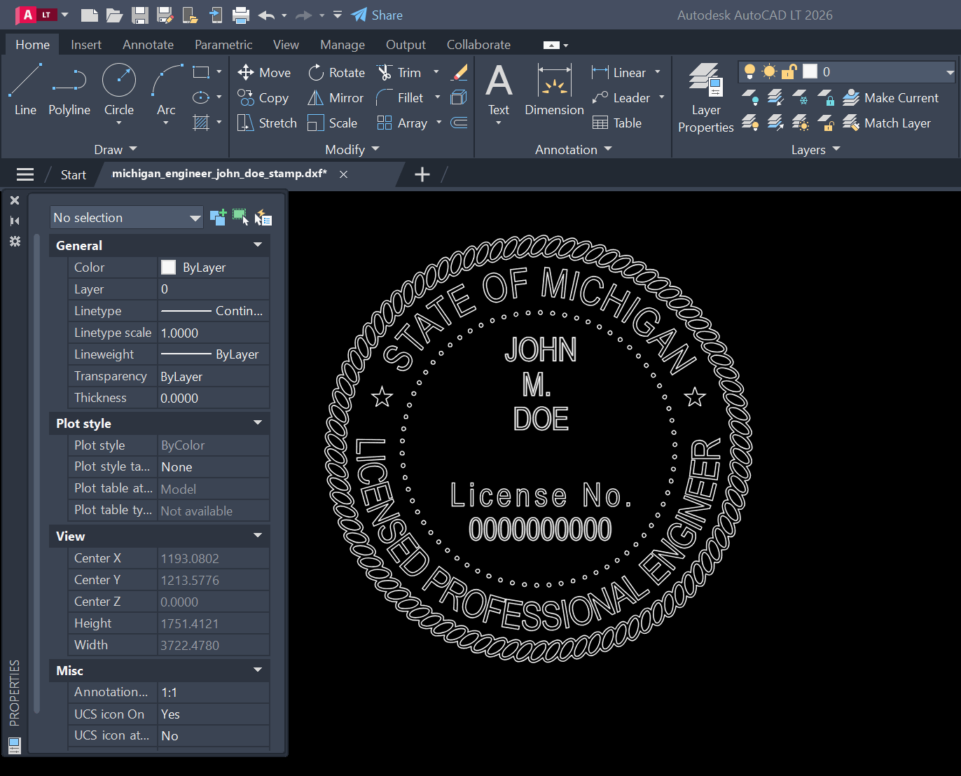Switch to the Start tab
This screenshot has height=776, width=961.
73,174
